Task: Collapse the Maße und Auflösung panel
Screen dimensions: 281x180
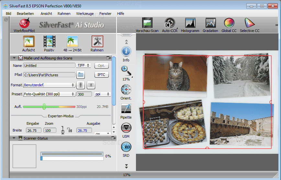Action: [14, 58]
